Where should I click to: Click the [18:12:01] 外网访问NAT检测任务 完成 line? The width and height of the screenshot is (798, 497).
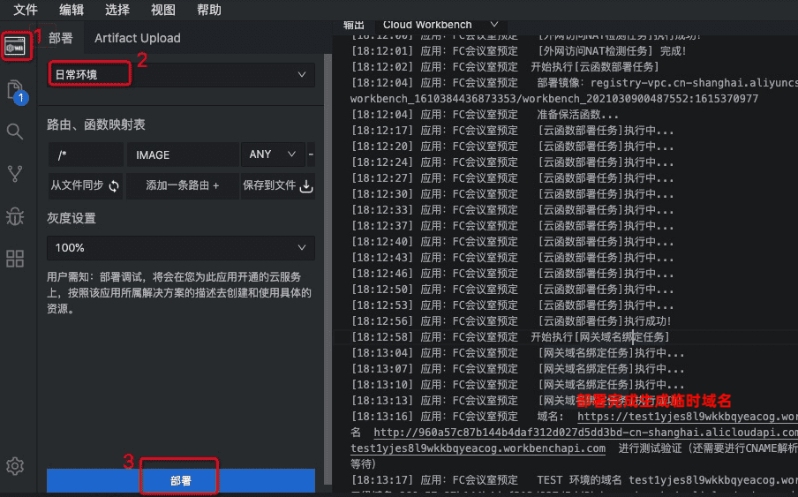(x=518, y=51)
